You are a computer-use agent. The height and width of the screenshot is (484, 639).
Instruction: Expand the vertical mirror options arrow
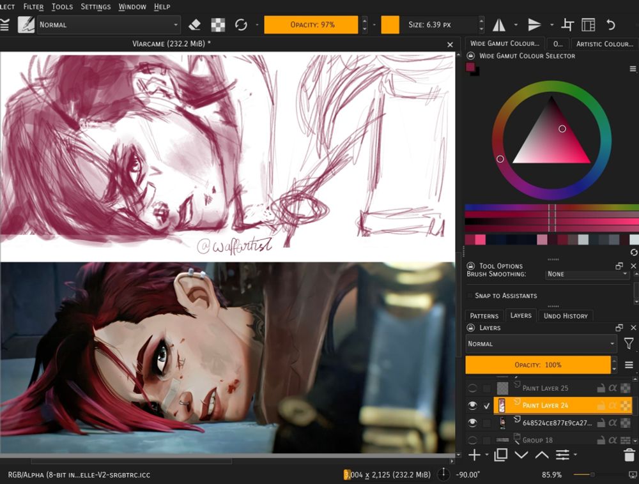[x=552, y=25]
